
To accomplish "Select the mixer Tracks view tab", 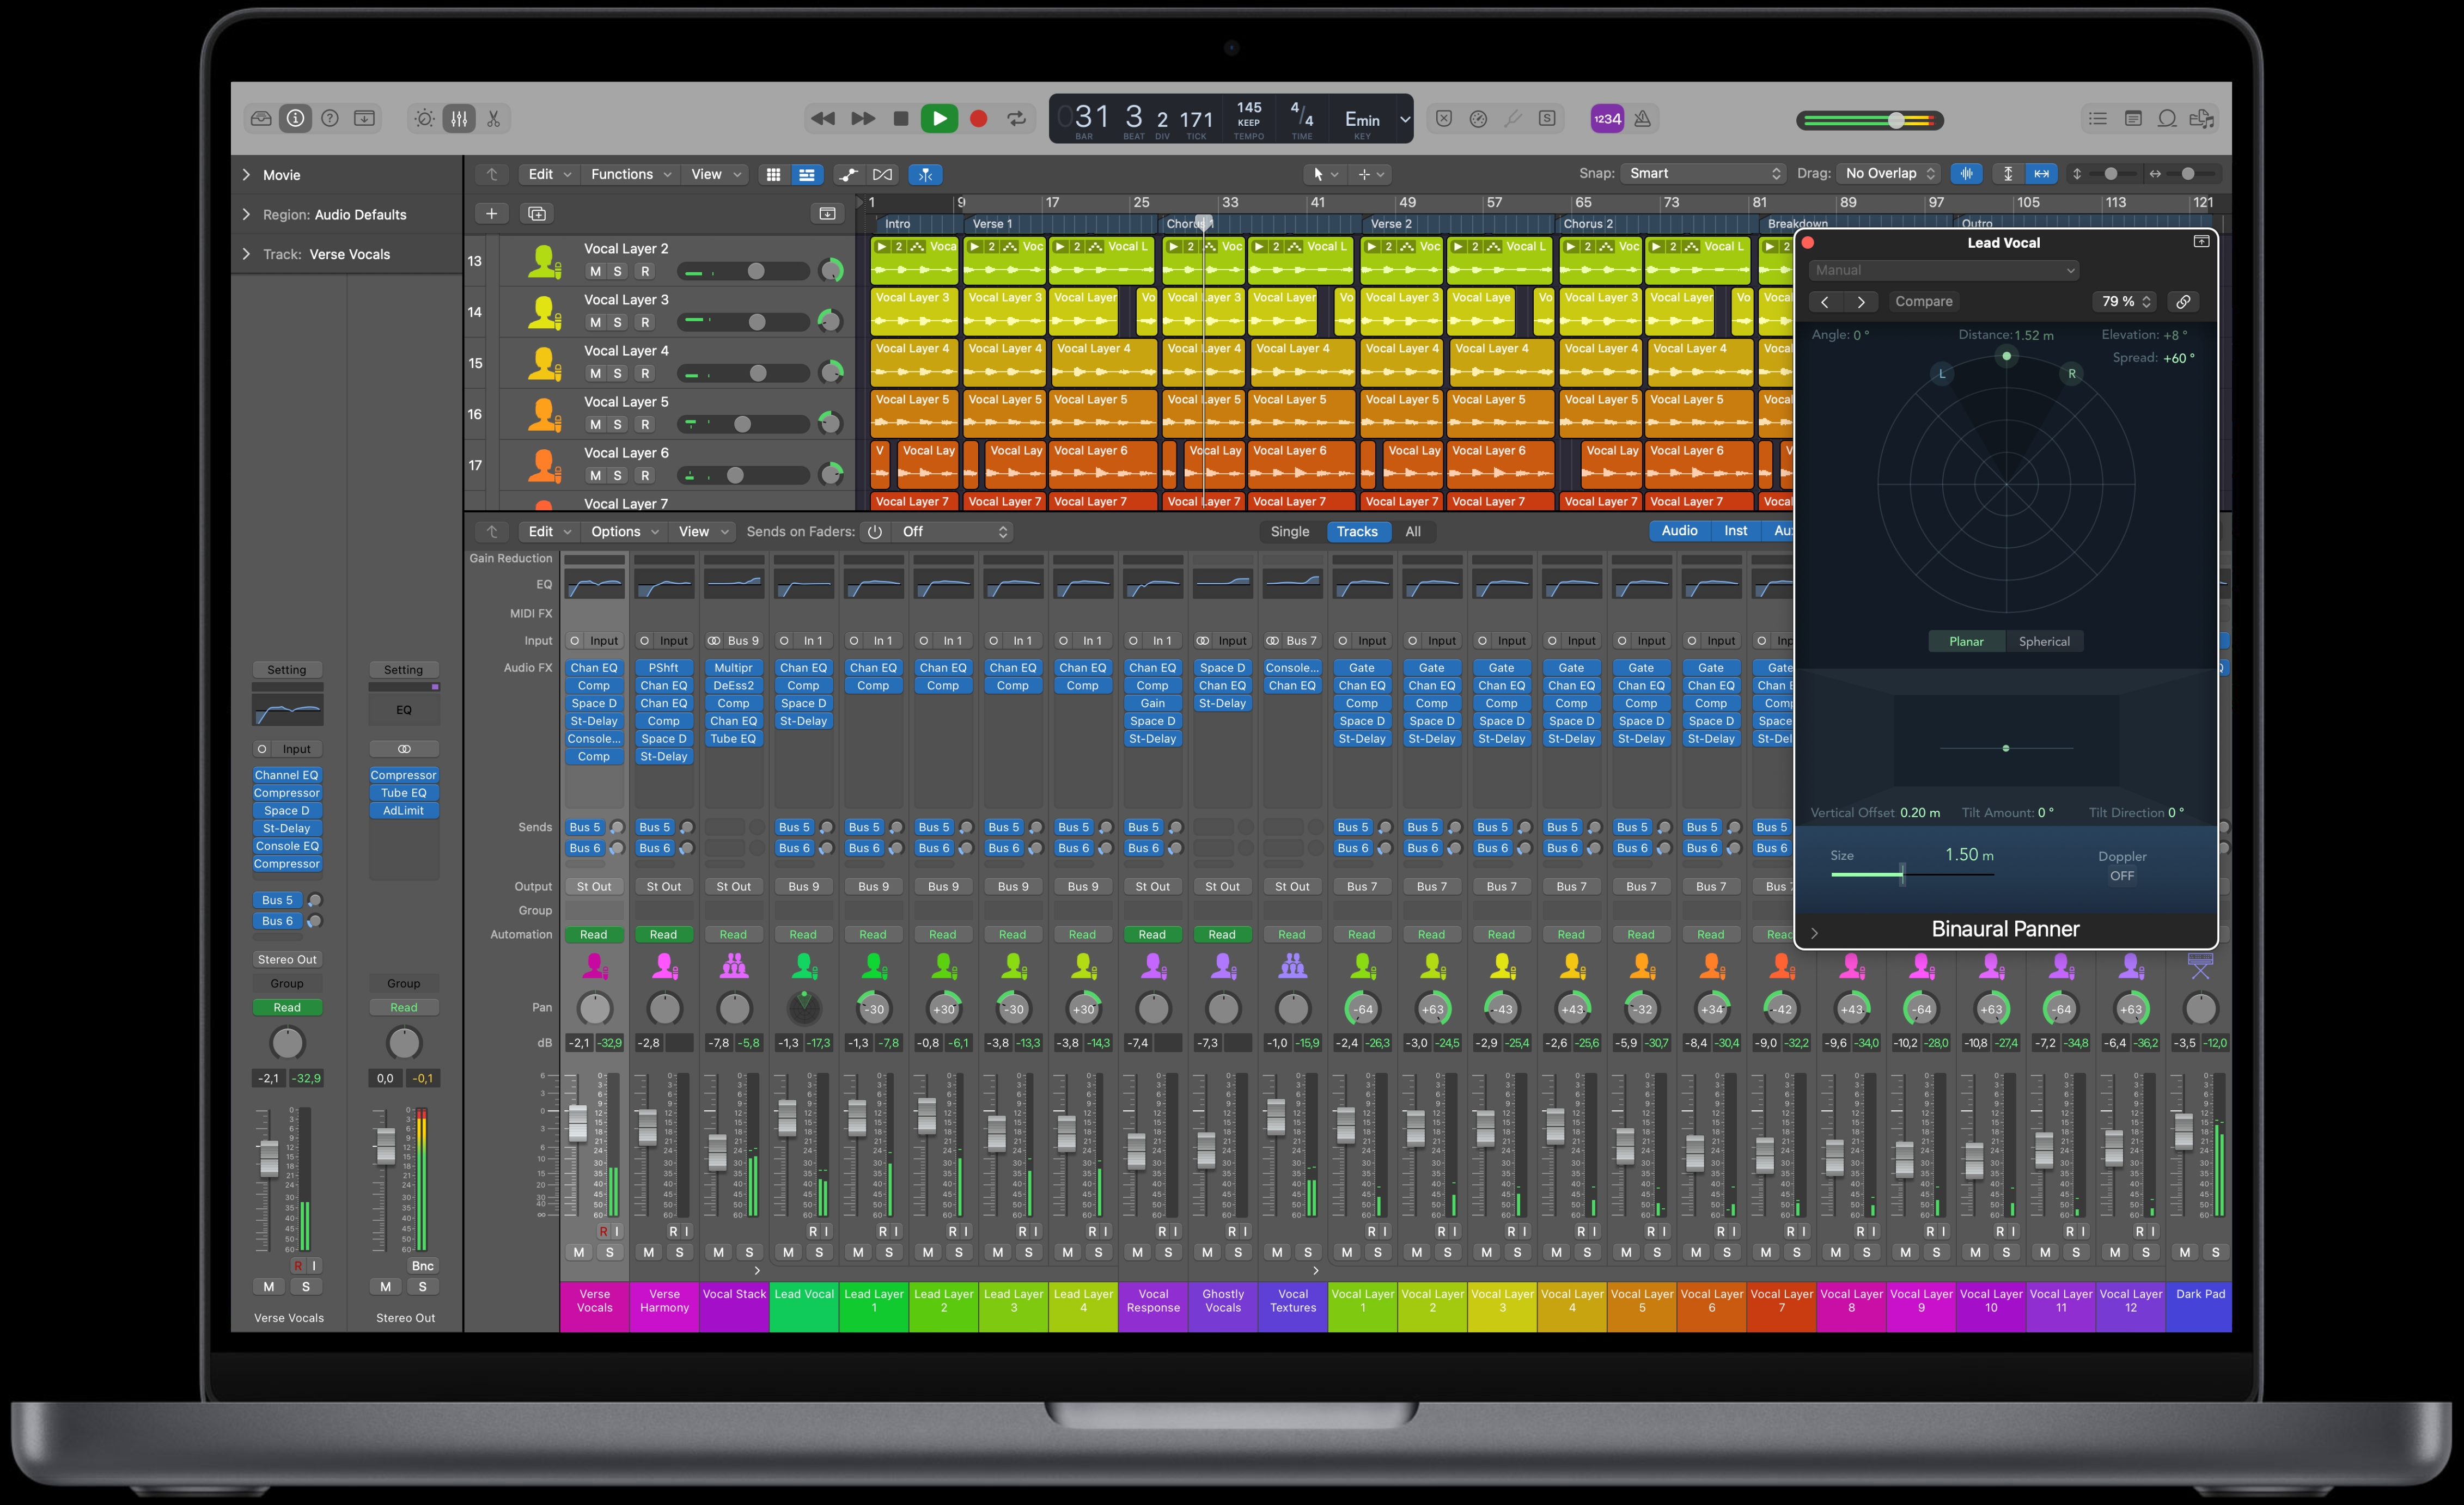I will coord(1357,531).
